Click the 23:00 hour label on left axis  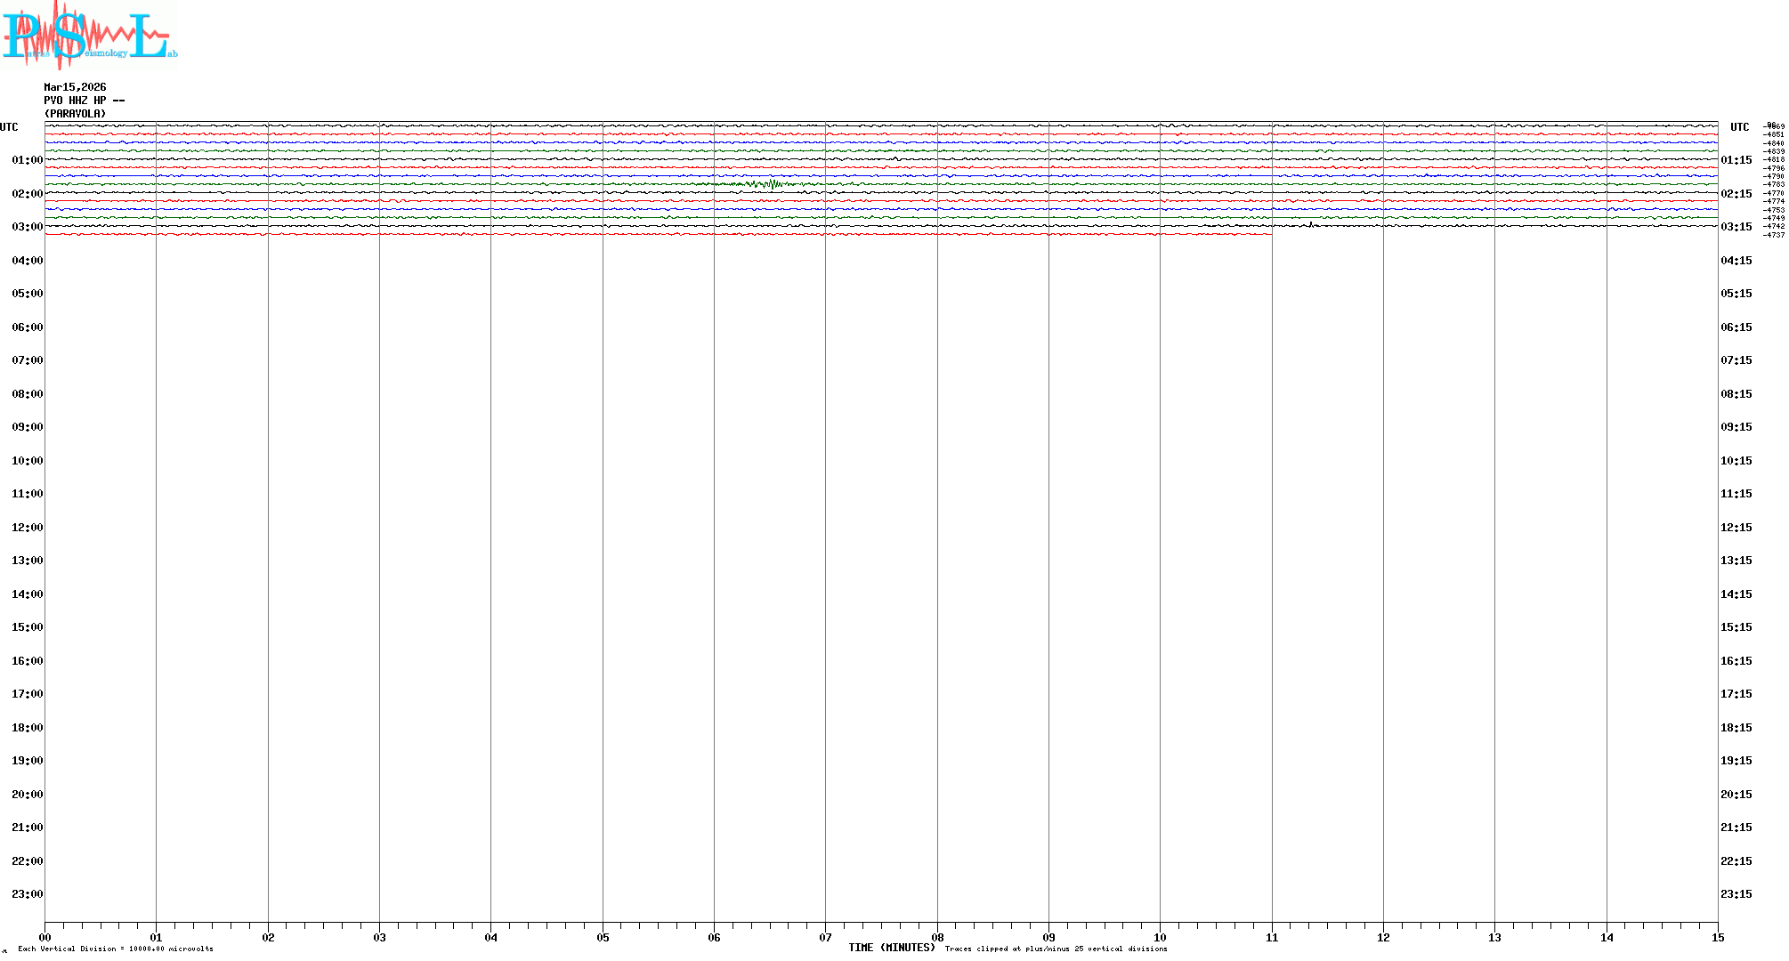tap(27, 894)
